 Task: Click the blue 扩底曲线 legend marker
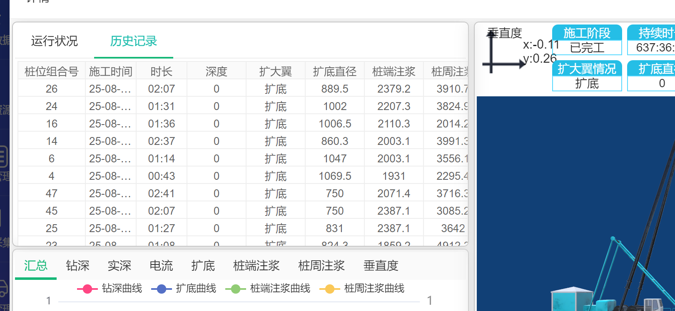[x=161, y=289]
